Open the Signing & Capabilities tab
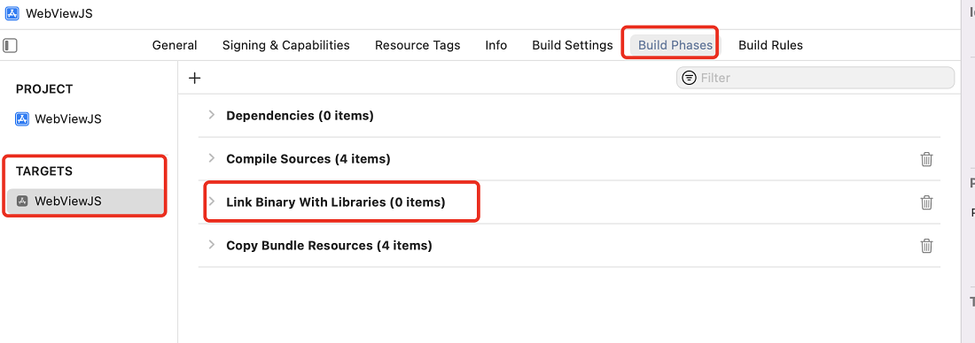The image size is (975, 343). (286, 45)
